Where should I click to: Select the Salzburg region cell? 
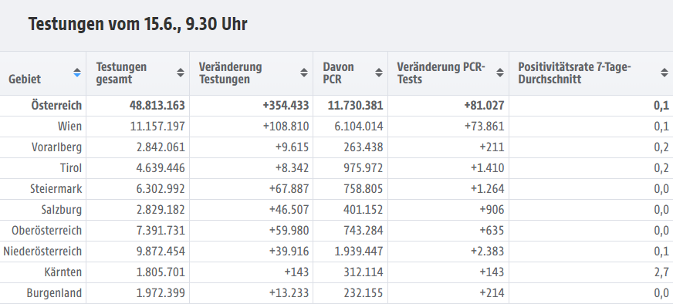coord(62,210)
